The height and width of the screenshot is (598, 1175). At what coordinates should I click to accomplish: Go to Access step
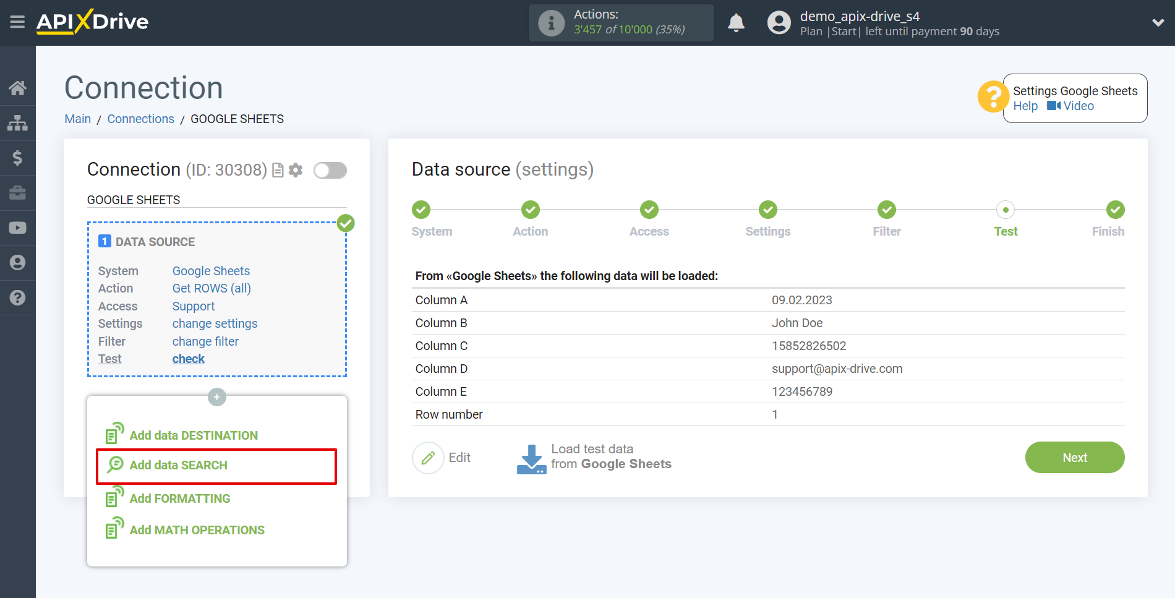[x=649, y=210]
